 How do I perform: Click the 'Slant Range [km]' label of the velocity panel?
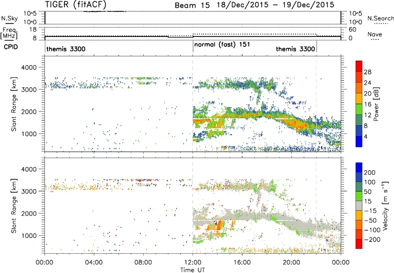pyautogui.click(x=14, y=205)
